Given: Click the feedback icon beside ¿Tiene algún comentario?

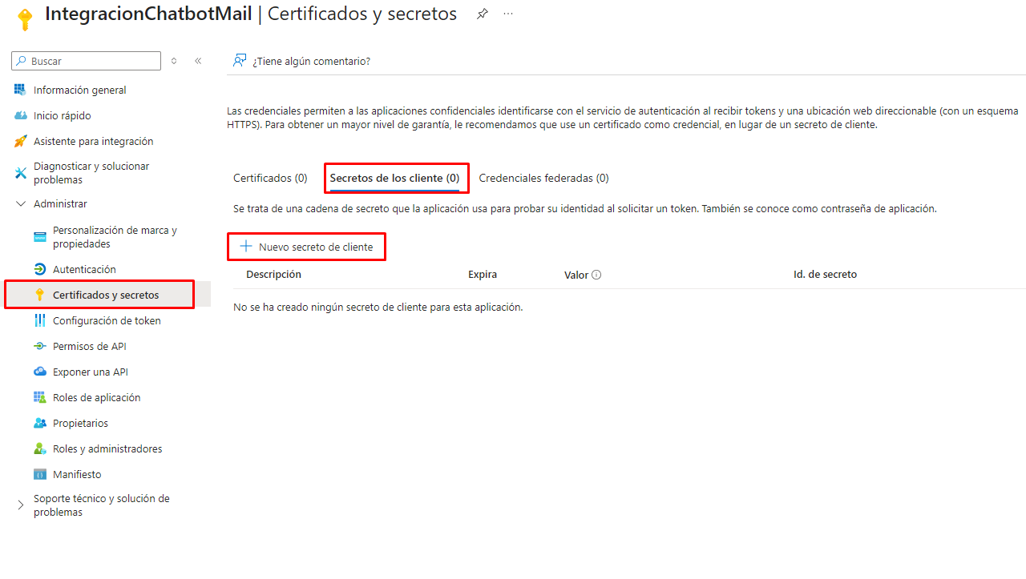Looking at the screenshot, I should click(x=240, y=61).
